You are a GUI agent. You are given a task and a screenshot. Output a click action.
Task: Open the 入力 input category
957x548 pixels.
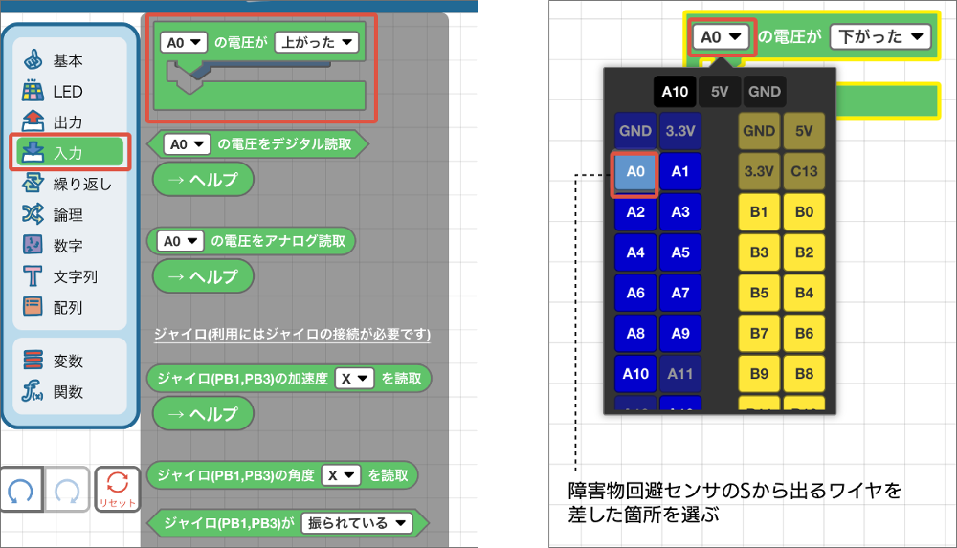tap(70, 153)
